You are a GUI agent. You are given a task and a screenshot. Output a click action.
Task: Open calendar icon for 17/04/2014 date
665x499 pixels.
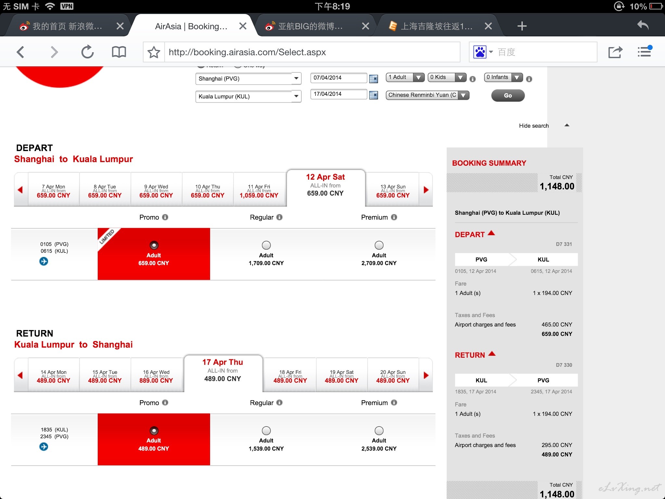point(373,95)
